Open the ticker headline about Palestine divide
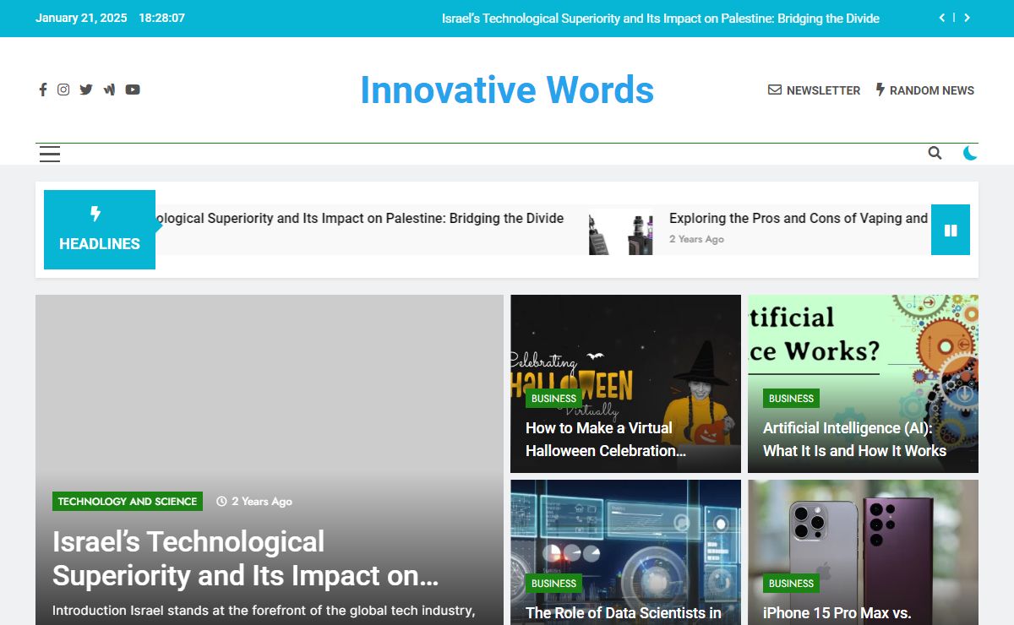This screenshot has height=625, width=1014. (x=360, y=218)
